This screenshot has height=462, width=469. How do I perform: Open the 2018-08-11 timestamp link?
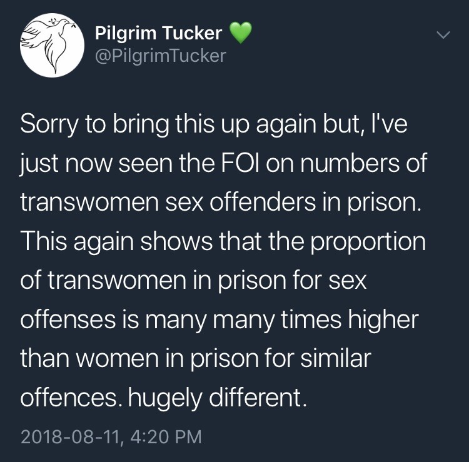pos(111,436)
